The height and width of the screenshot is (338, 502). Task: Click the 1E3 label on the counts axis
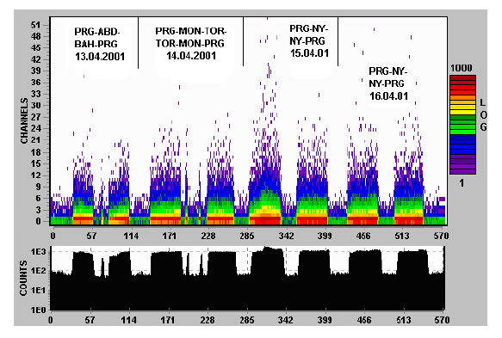[39, 252]
